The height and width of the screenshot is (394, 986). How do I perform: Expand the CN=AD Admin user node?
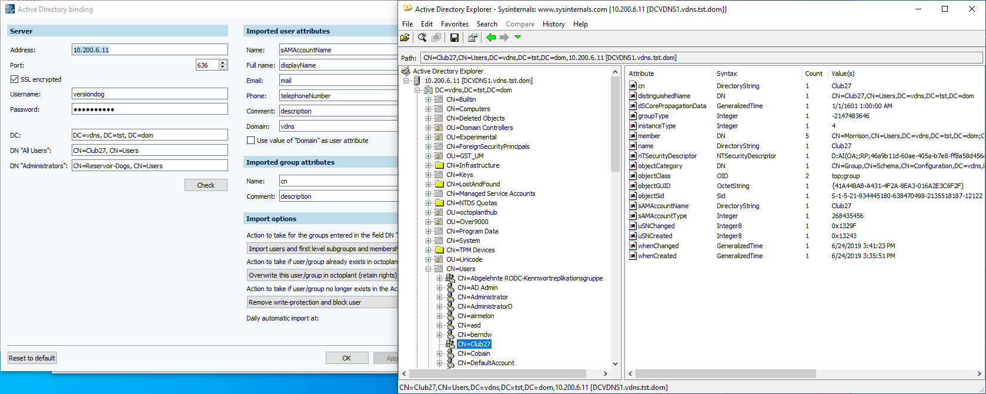click(x=440, y=288)
